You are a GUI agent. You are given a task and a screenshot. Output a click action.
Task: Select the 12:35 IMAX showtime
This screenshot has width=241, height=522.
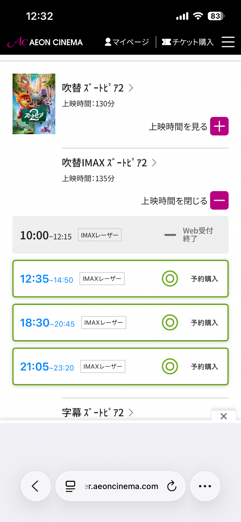pyautogui.click(x=47, y=279)
